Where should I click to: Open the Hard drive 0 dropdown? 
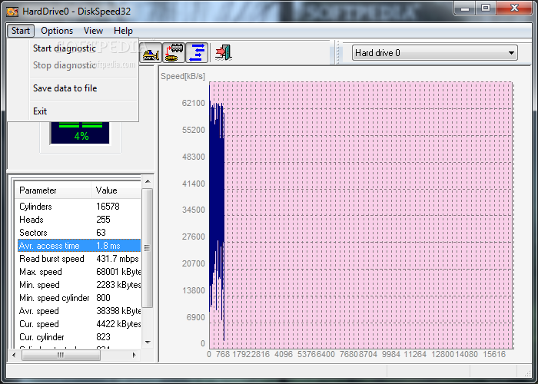(x=435, y=53)
